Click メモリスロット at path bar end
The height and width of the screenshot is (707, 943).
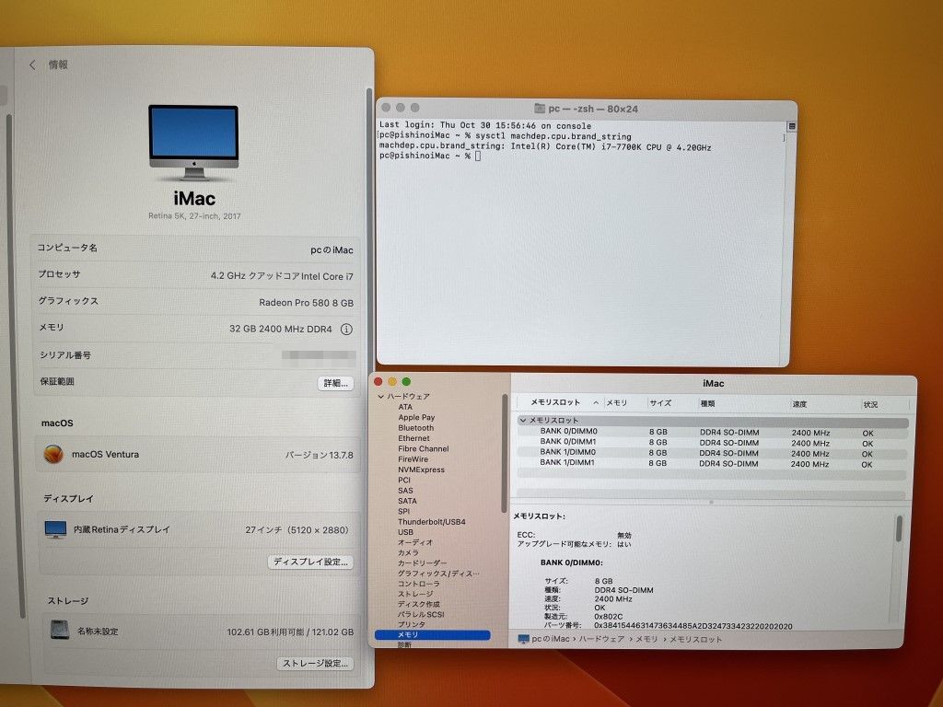[x=696, y=640]
